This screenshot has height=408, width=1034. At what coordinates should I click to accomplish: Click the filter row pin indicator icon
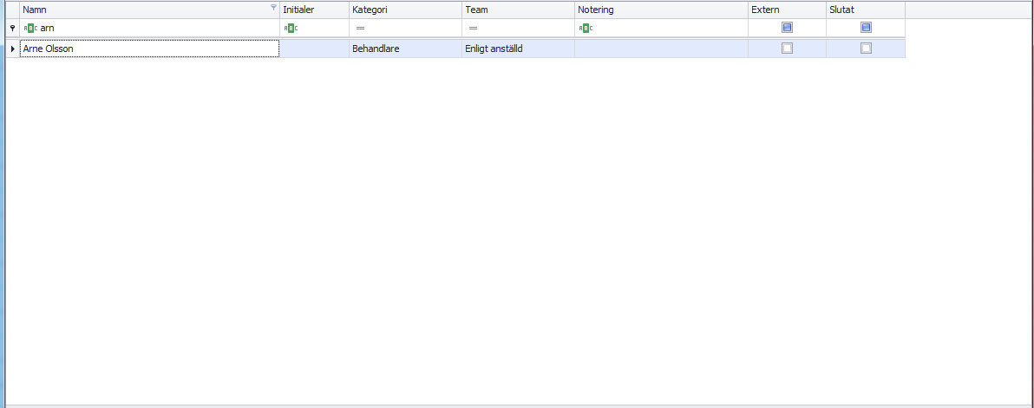12,29
